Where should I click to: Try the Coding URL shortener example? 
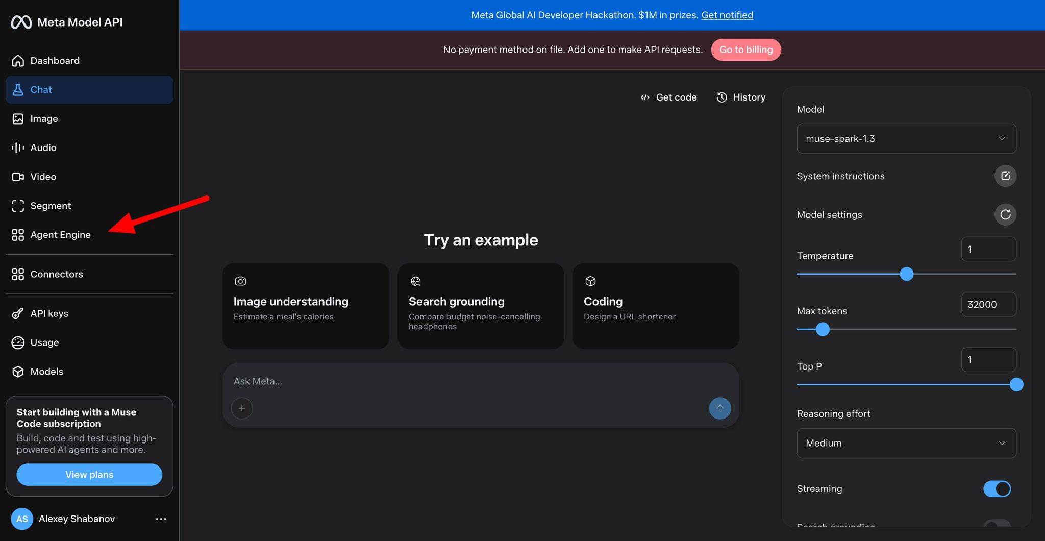click(x=656, y=306)
